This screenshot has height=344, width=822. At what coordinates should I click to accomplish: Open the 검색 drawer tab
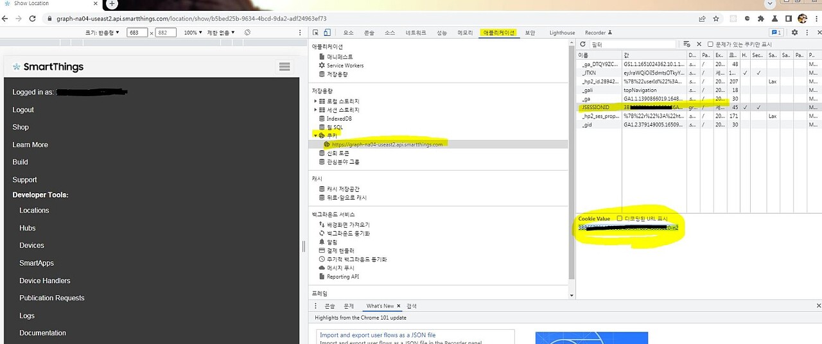412,306
